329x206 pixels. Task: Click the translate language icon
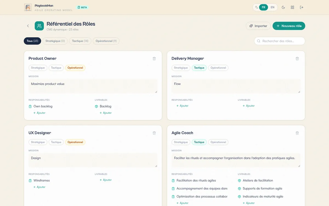256,7
